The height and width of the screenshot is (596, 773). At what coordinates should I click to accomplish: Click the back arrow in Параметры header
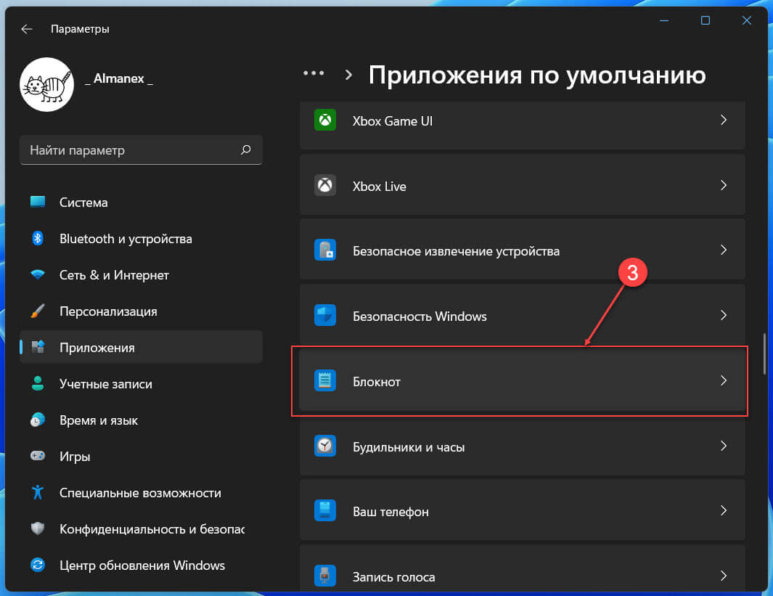27,29
